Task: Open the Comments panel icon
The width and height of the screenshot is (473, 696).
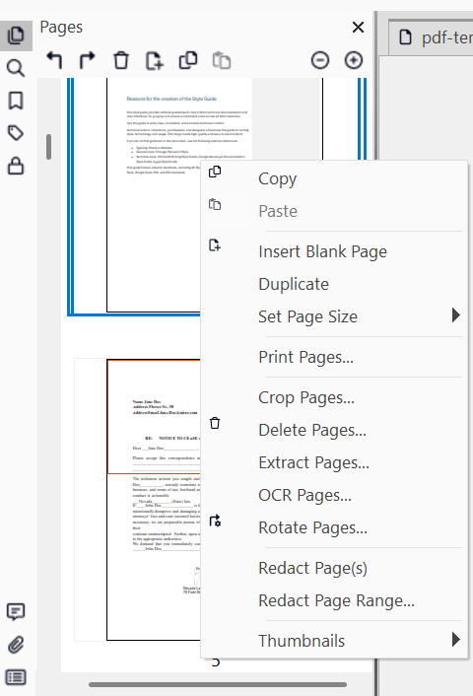Action: click(x=16, y=612)
